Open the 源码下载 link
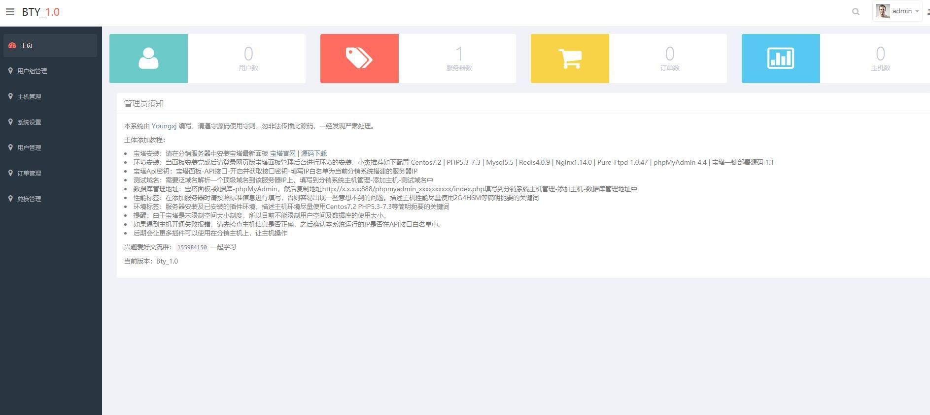 tap(314, 153)
